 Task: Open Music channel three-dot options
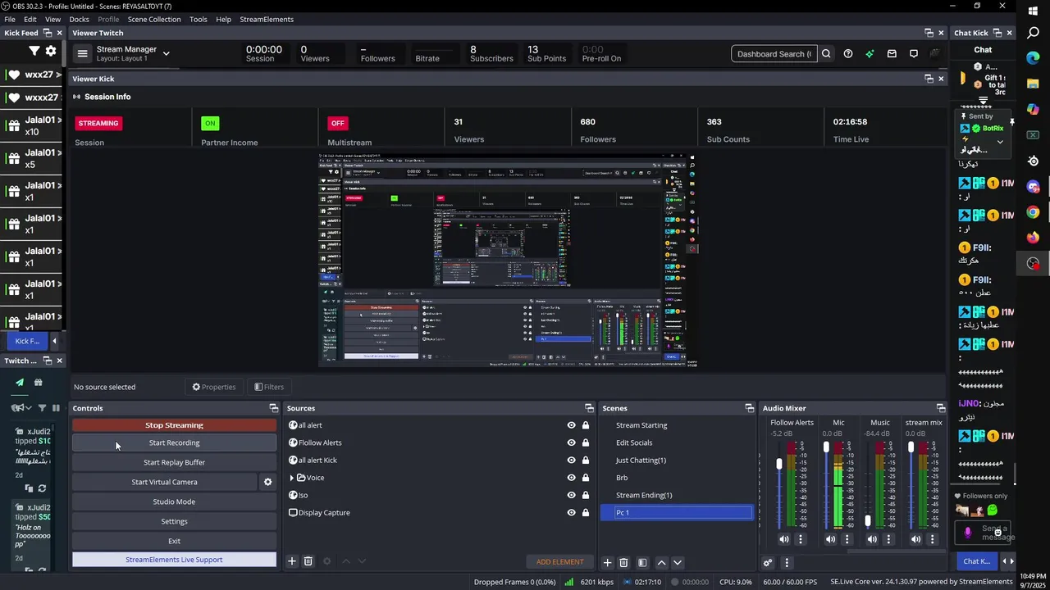click(x=888, y=539)
